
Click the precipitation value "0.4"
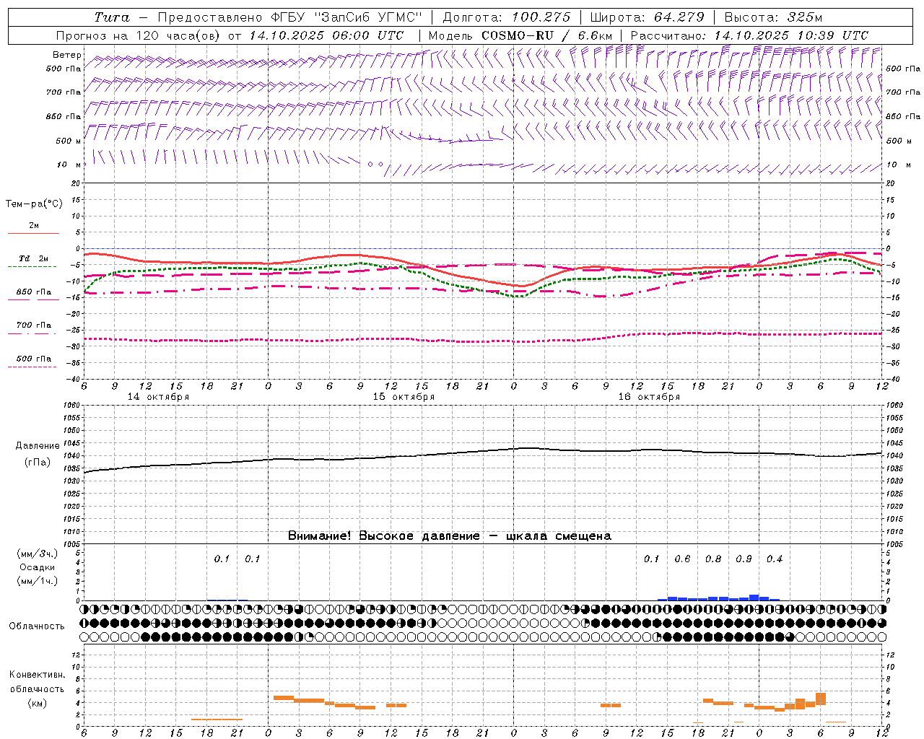pos(775,559)
